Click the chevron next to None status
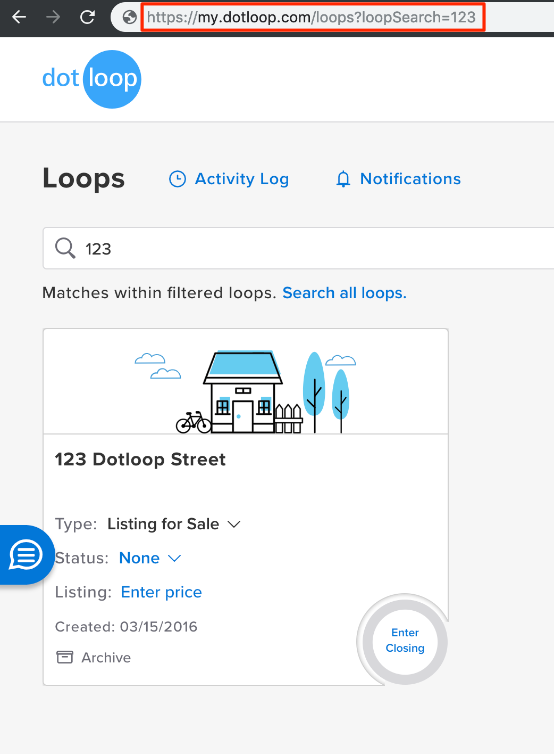 (x=174, y=558)
